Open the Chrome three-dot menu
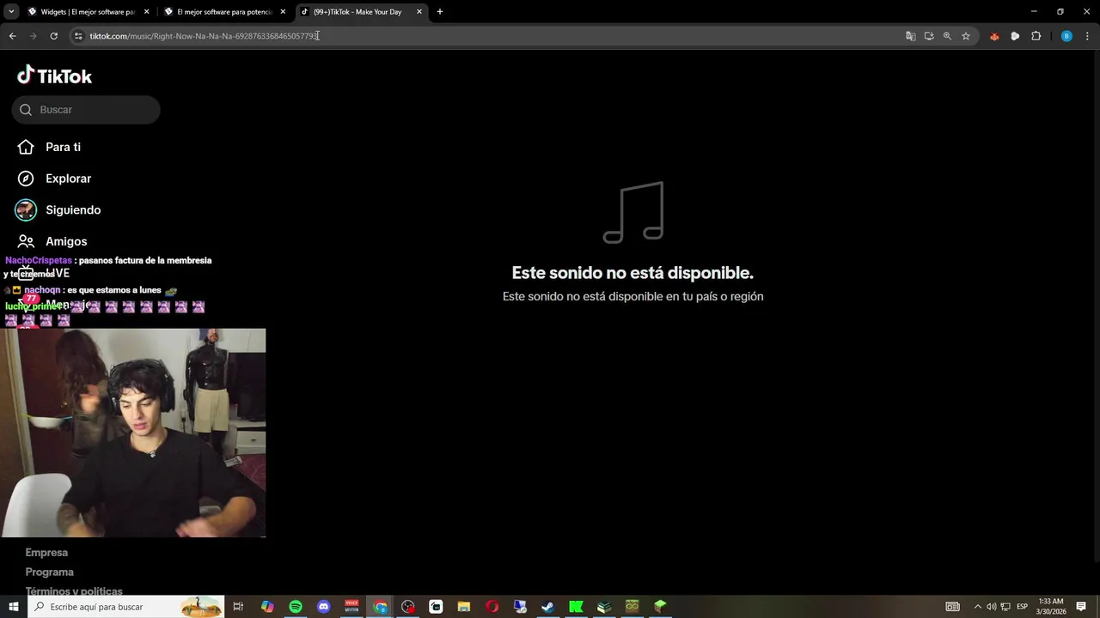The image size is (1100, 618). coord(1088,36)
